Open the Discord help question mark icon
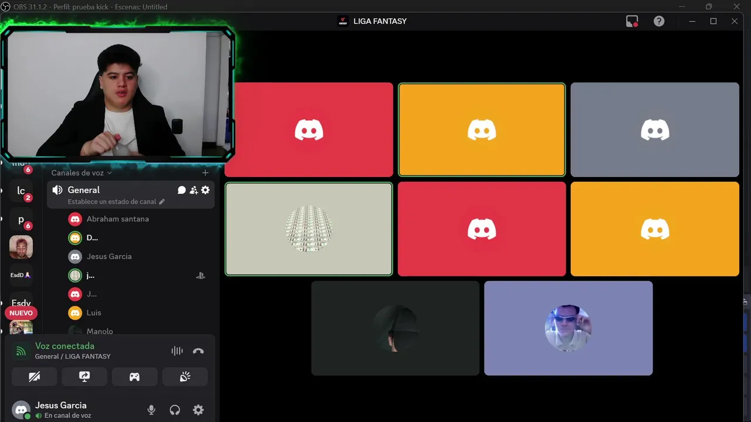The width and height of the screenshot is (751, 422). coord(659,21)
